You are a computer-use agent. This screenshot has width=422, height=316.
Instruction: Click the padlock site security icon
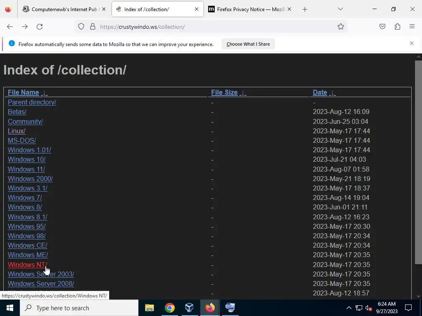coord(93,27)
